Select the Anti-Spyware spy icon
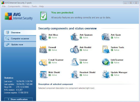140x102 pixels. point(74,37)
